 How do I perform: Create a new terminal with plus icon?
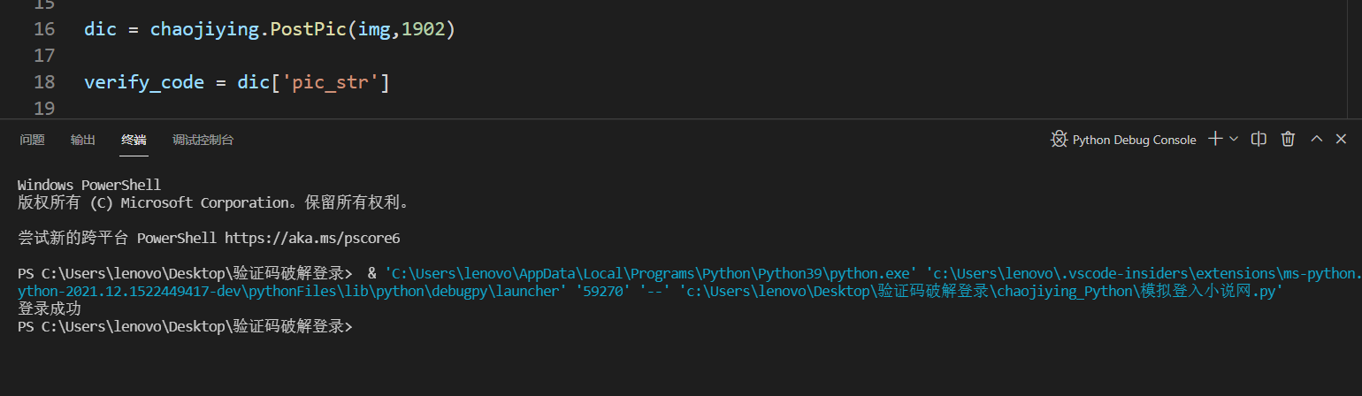[1215, 139]
